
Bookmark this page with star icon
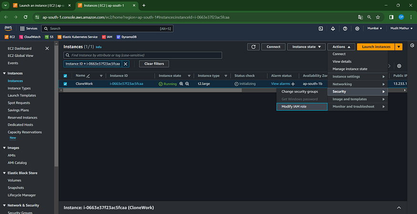[x=378, y=17]
